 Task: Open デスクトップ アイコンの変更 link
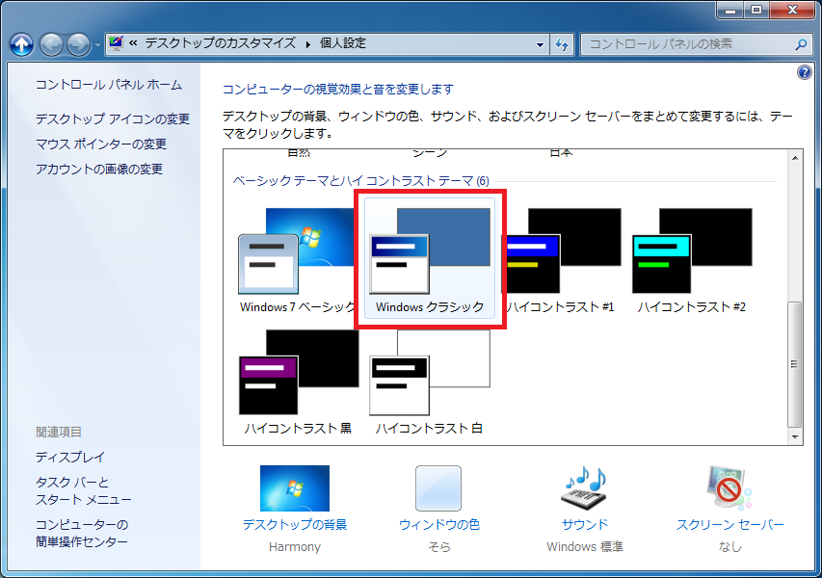point(112,118)
